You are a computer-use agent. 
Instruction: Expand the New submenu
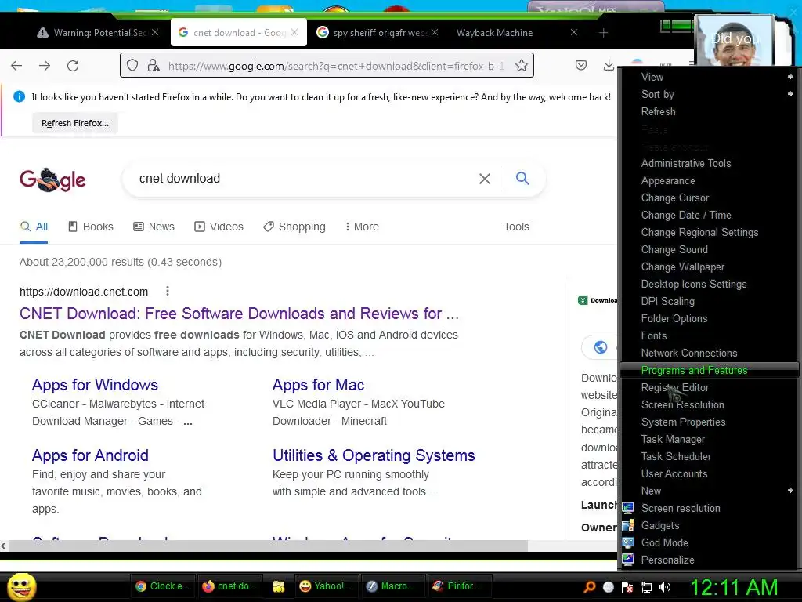point(709,491)
